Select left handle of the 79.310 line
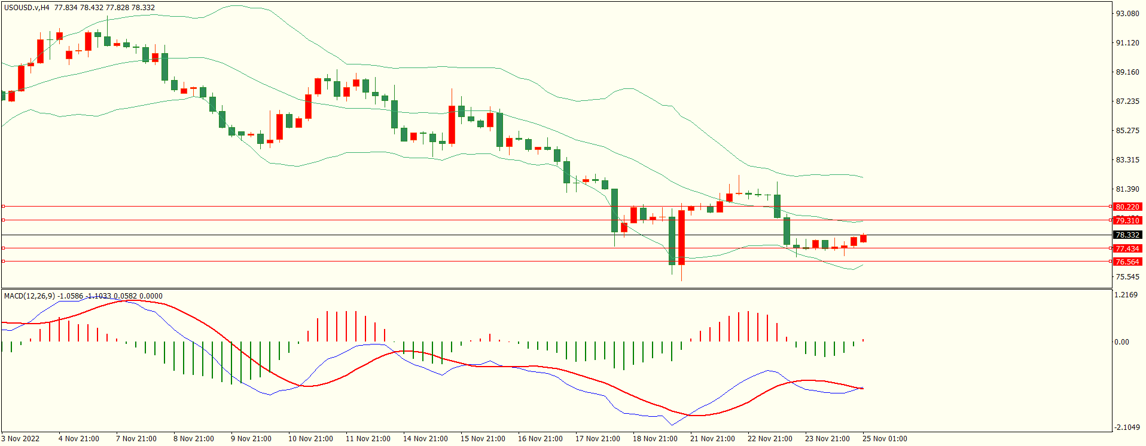The width and height of the screenshot is (1146, 446). (4, 220)
